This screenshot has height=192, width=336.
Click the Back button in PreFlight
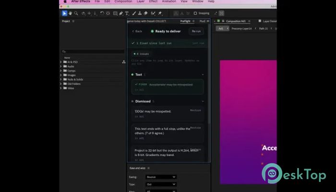point(137,31)
